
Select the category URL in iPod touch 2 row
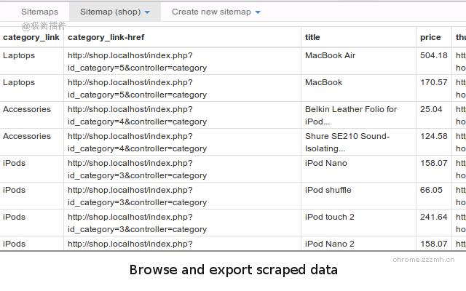tap(137, 223)
